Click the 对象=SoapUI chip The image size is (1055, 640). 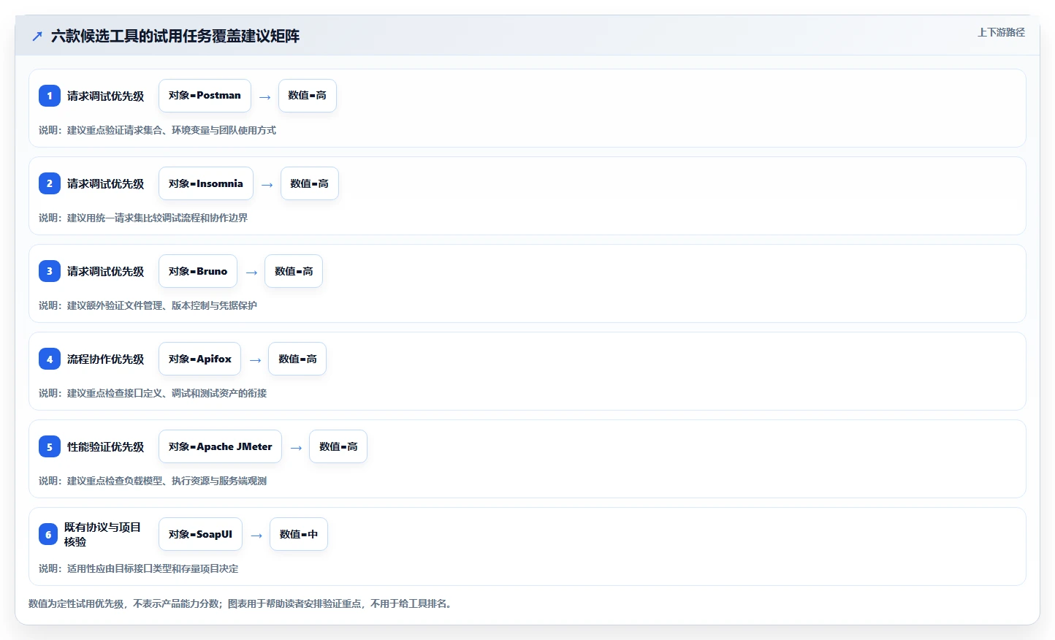[x=200, y=534]
